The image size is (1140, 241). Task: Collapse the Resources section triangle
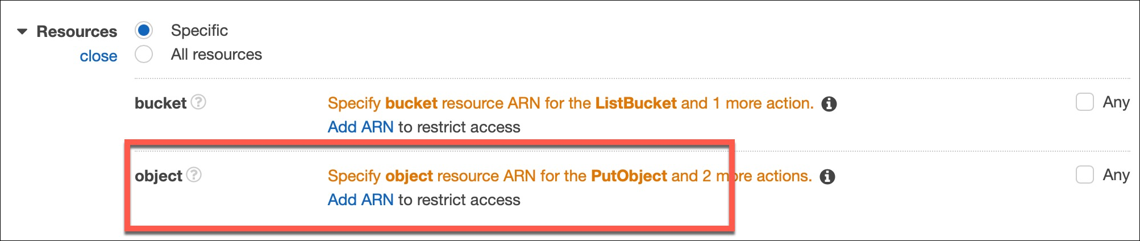[22, 31]
